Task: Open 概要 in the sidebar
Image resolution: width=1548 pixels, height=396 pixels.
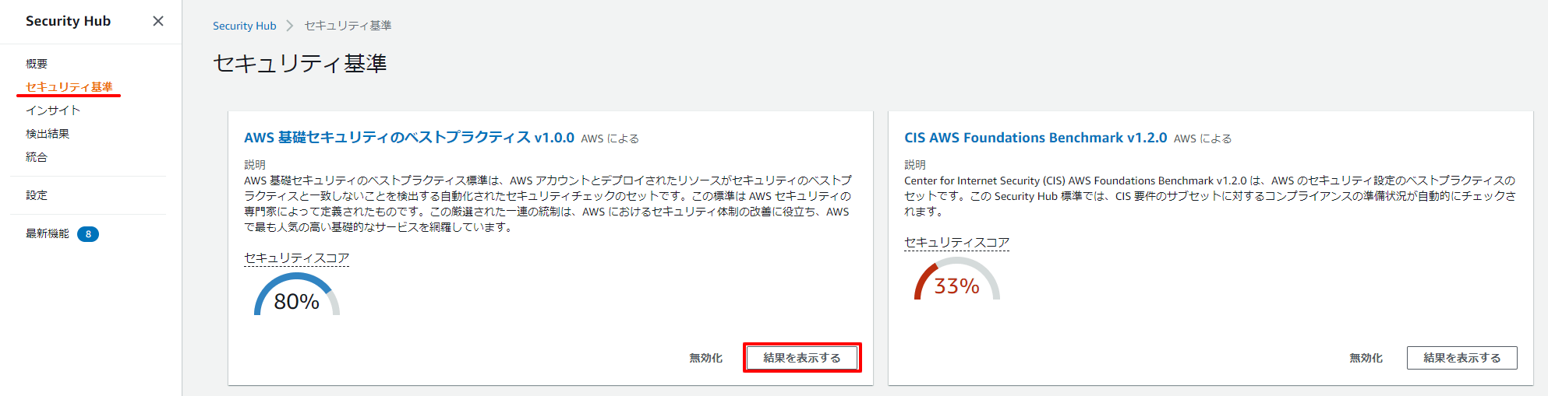Action: coord(37,64)
